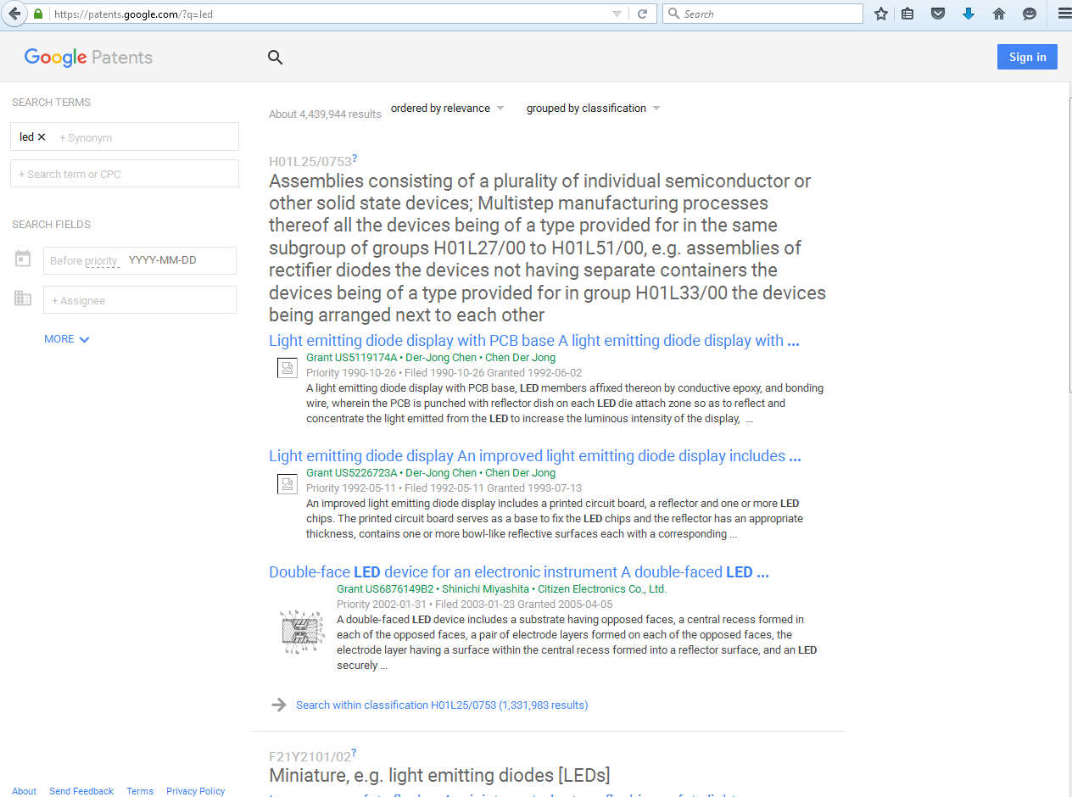The image size is (1072, 797).
Task: Open the Privacy Policy footer link
Action: pos(195,791)
